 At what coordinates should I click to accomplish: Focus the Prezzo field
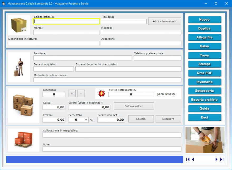pos(54,120)
